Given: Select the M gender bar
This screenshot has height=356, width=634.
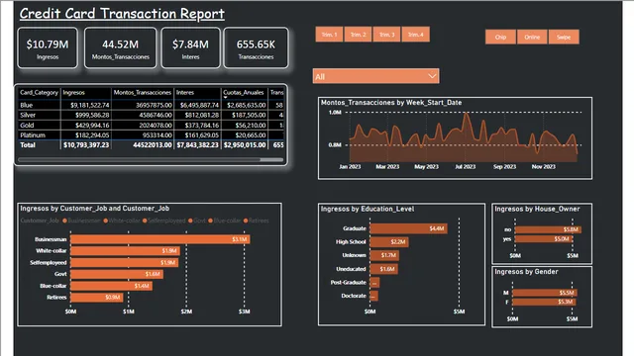Looking at the screenshot, I should point(545,293).
